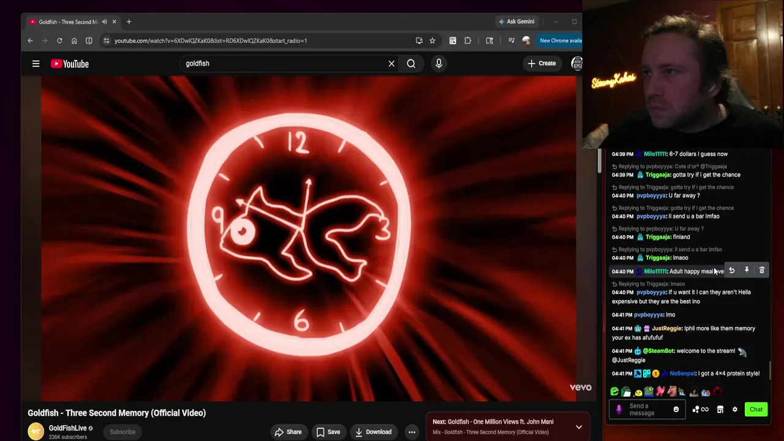Click New Chrome available update button

click(x=559, y=40)
